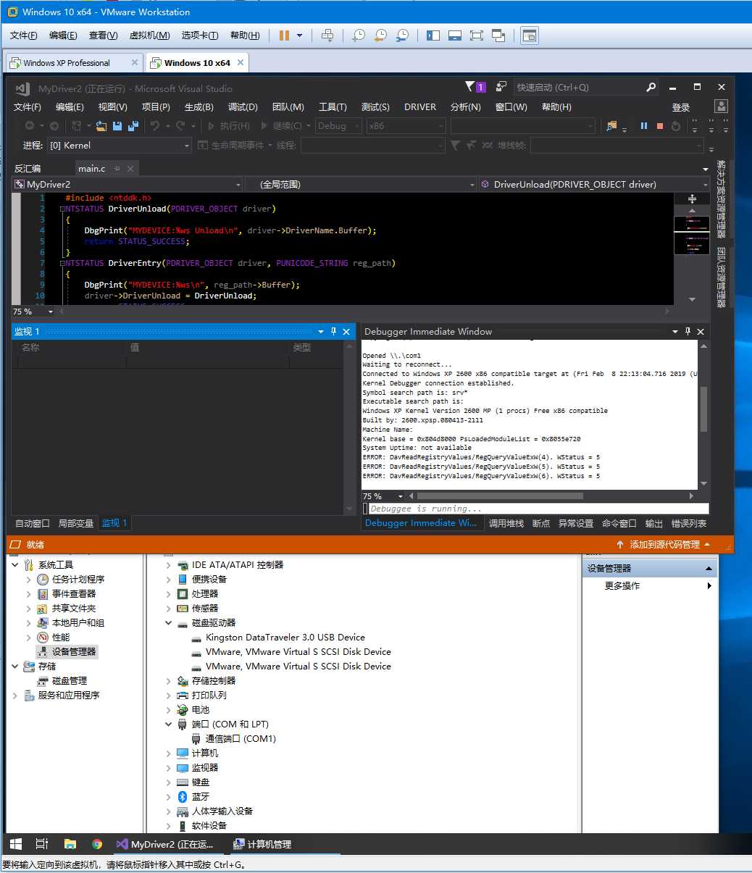Open the Debug configuration dropdown
752x873 pixels.
point(339,126)
